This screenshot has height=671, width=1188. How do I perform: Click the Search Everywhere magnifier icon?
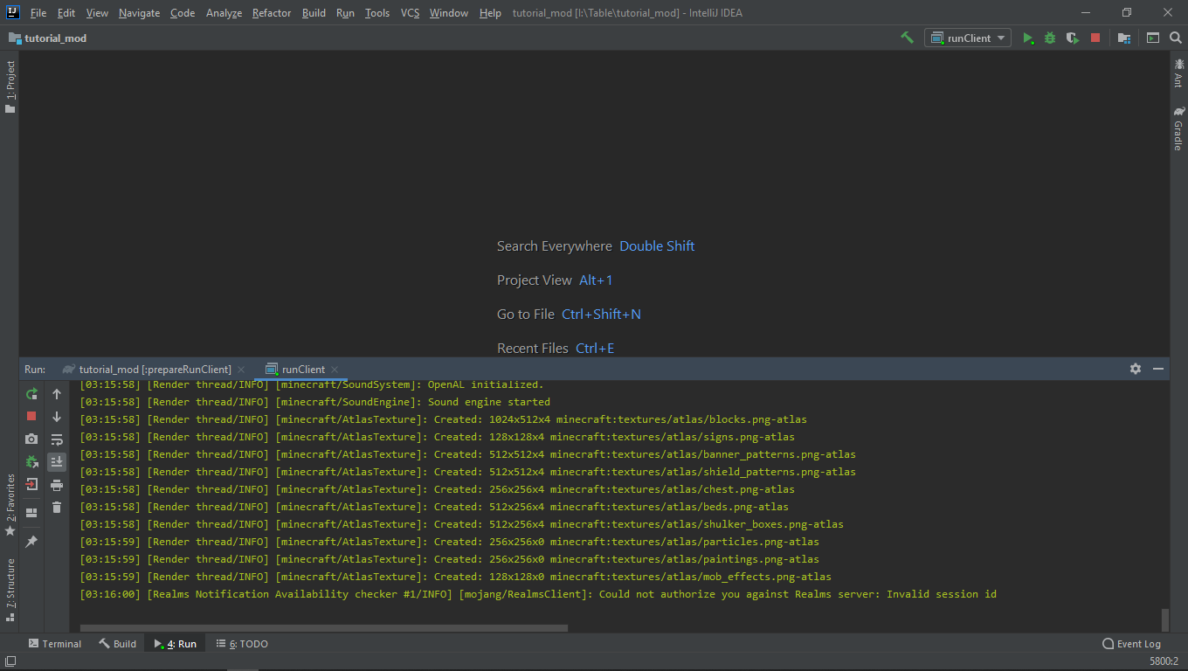coord(1175,38)
